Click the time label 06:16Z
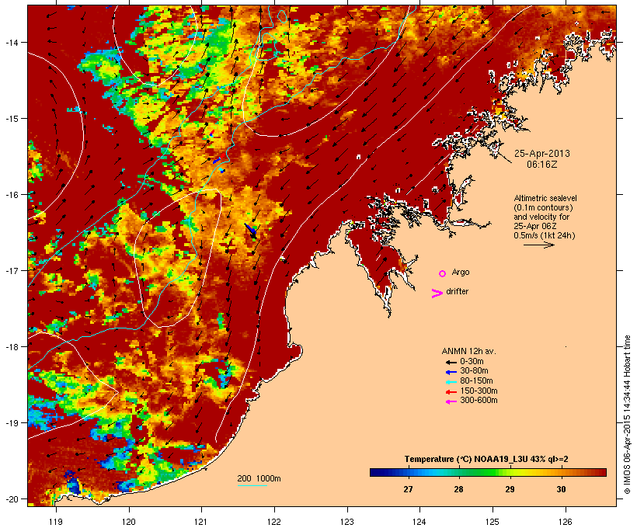637x528 pixels. (x=542, y=165)
